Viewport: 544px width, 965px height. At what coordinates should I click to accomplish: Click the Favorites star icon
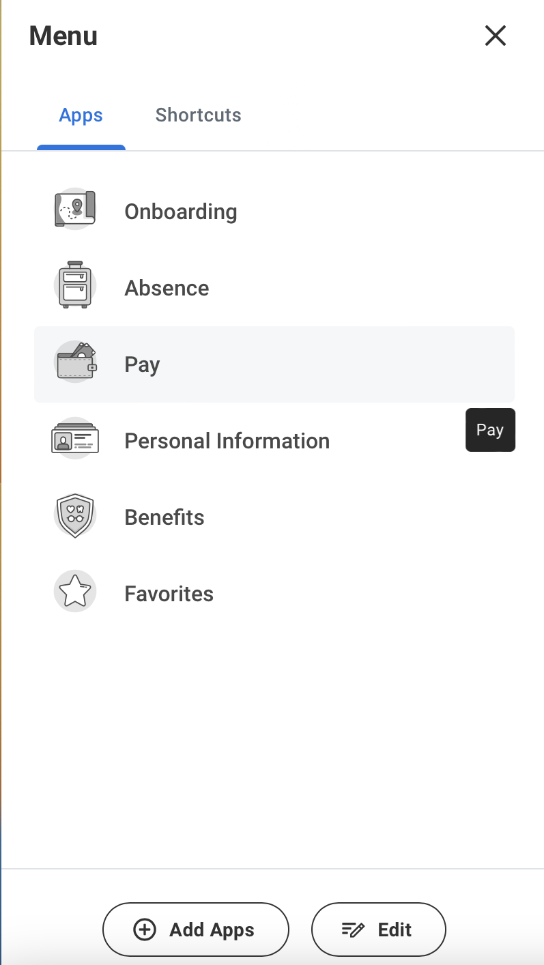click(75, 592)
